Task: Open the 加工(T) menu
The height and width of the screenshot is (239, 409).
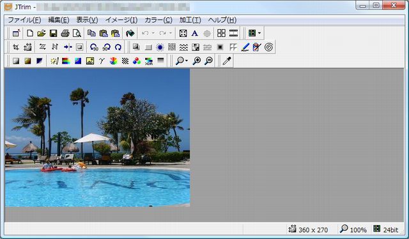Action: coord(190,20)
